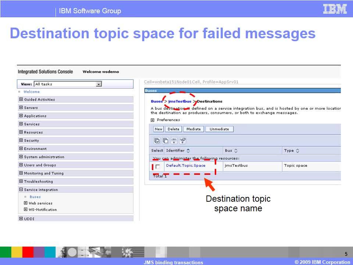The width and height of the screenshot is (353, 265).
Task: Click the Buses breadcrumb link
Action: pos(157,102)
